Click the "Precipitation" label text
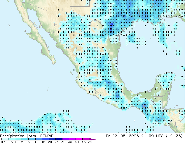This screenshot has height=143, width=185. [x=12, y=136]
